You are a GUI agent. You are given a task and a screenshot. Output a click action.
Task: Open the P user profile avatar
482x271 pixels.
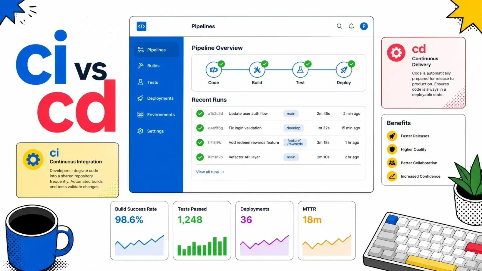point(364,26)
